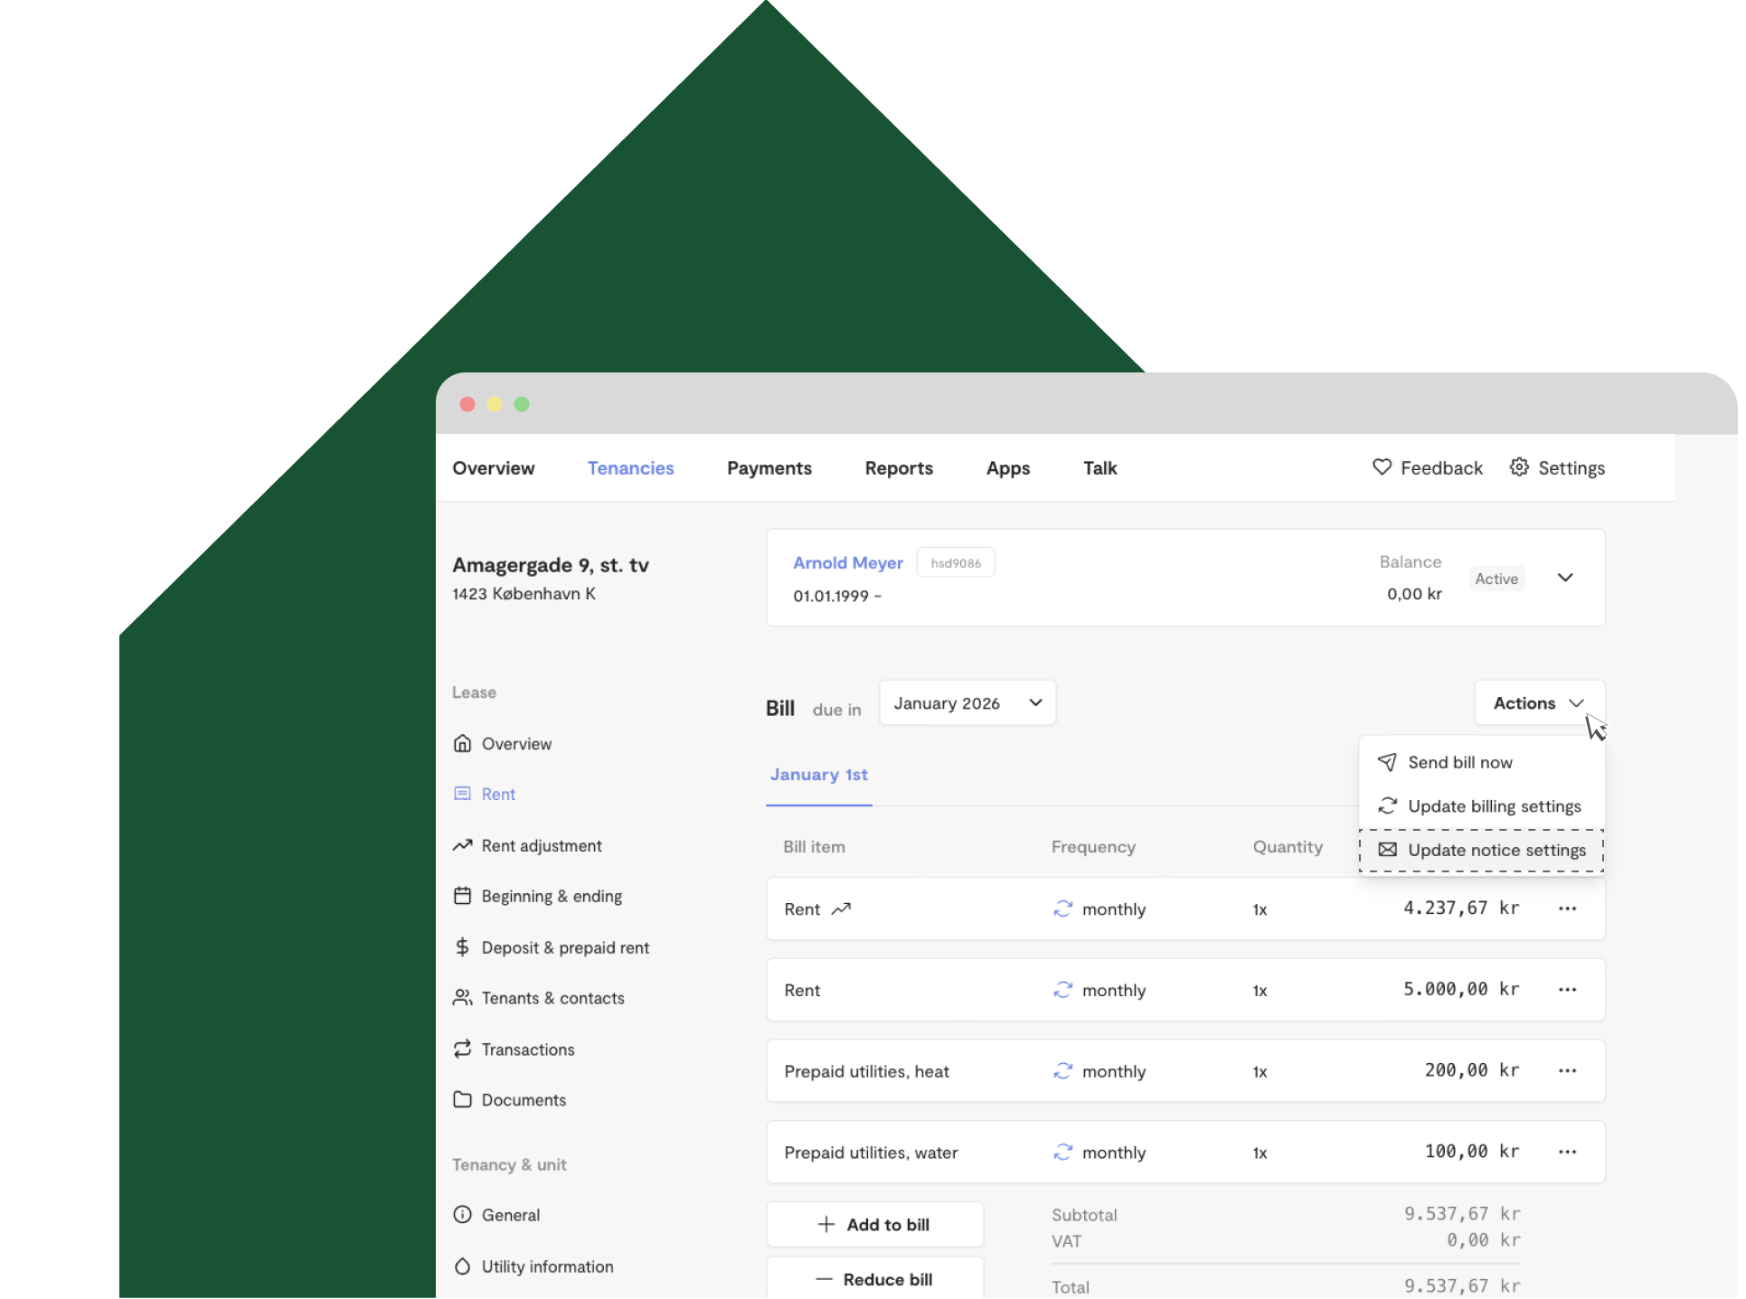The width and height of the screenshot is (1746, 1299).
Task: Open Tenants & contacts in sidebar
Action: [x=552, y=999]
